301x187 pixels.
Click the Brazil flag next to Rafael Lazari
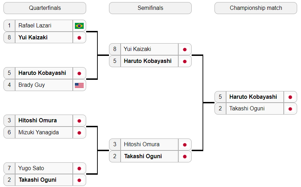point(79,26)
